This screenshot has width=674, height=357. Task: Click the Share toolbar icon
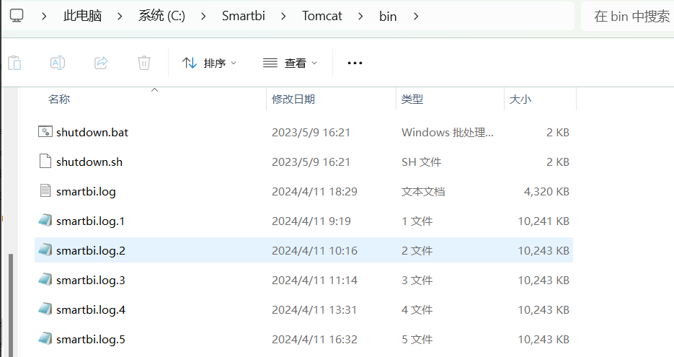click(101, 63)
